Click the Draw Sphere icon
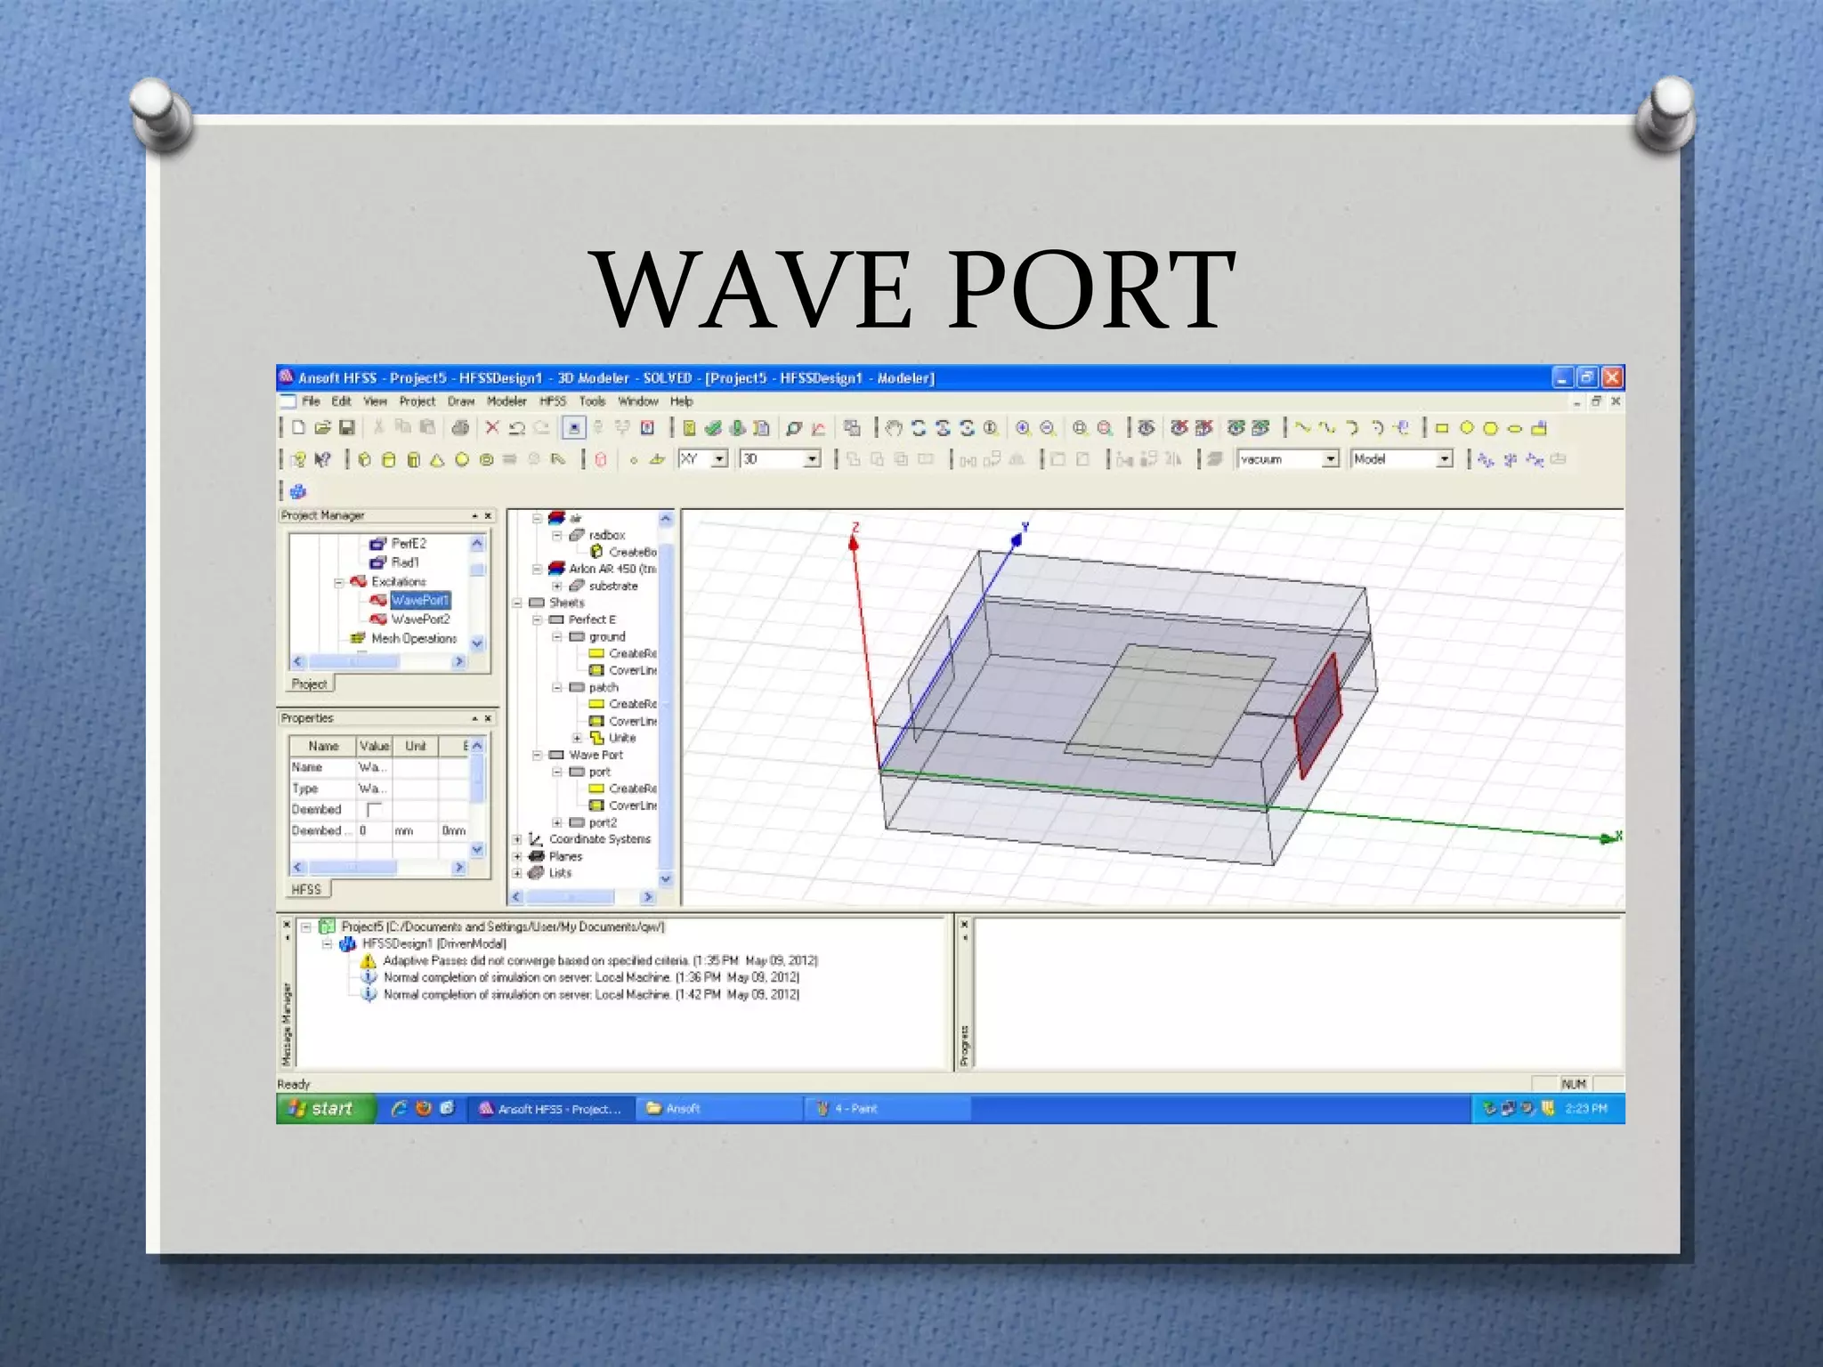Viewport: 1823px width, 1367px height. (461, 459)
